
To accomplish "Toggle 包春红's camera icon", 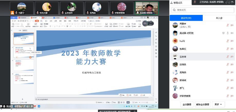I will click(232, 49).
